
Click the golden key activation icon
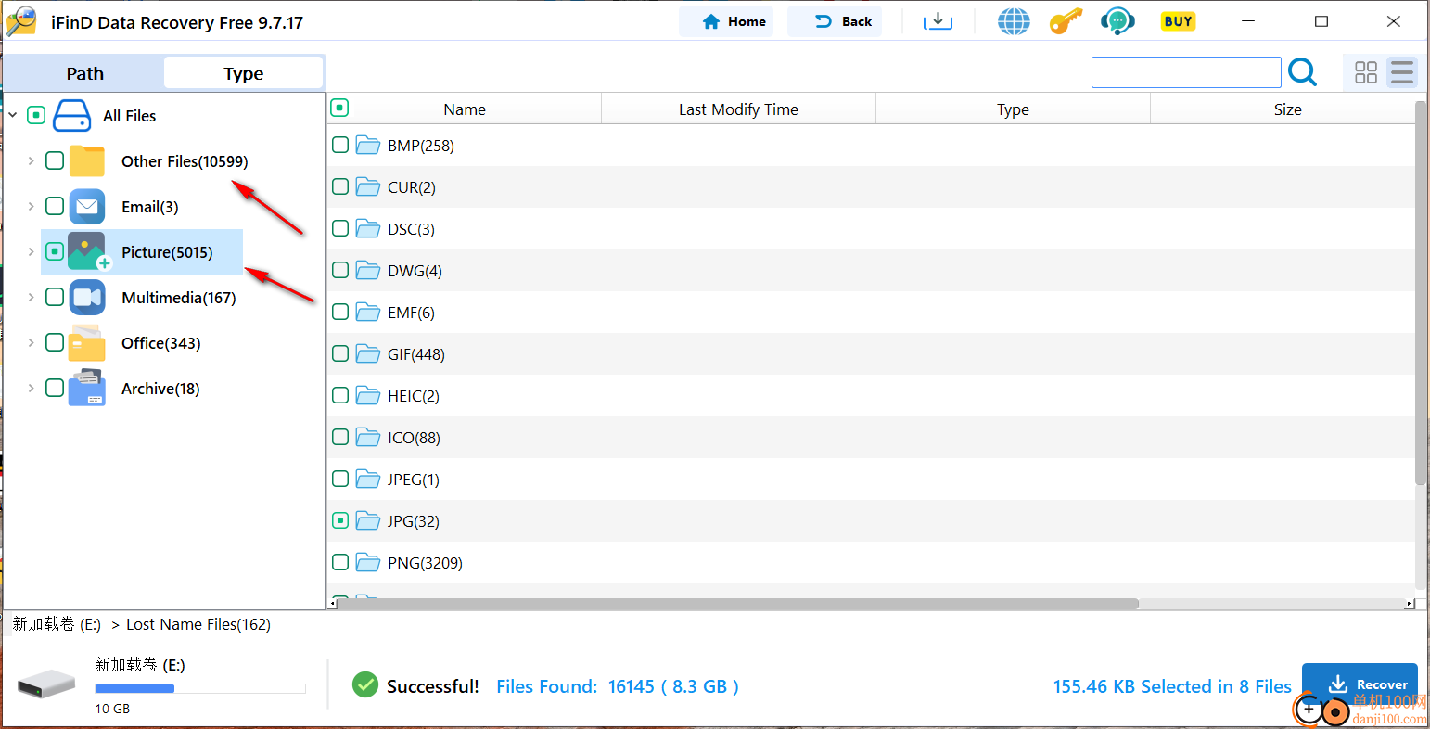1066,21
